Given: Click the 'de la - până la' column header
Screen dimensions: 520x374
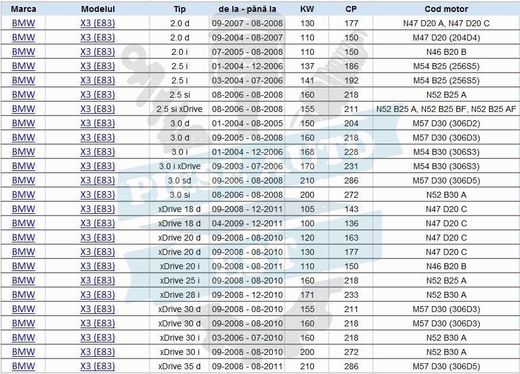Looking at the screenshot, I should click(247, 9).
